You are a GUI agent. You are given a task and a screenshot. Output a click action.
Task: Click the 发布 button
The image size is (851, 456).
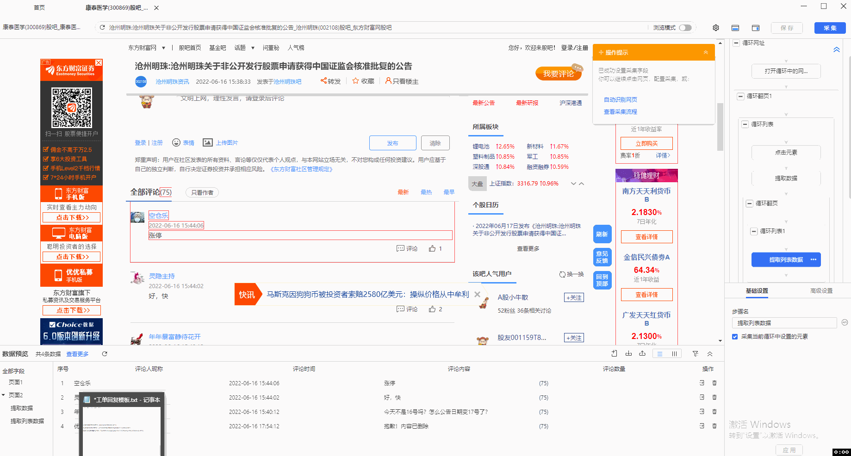(393, 143)
